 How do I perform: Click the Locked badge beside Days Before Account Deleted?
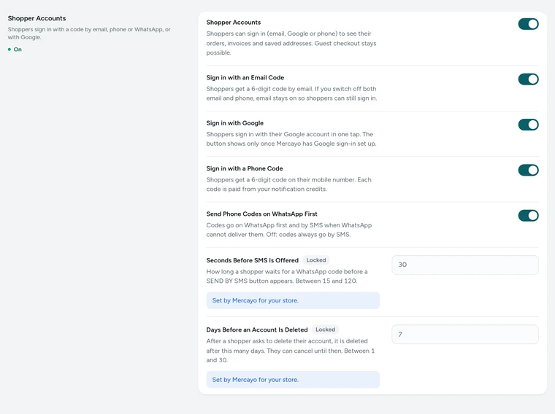click(325, 329)
